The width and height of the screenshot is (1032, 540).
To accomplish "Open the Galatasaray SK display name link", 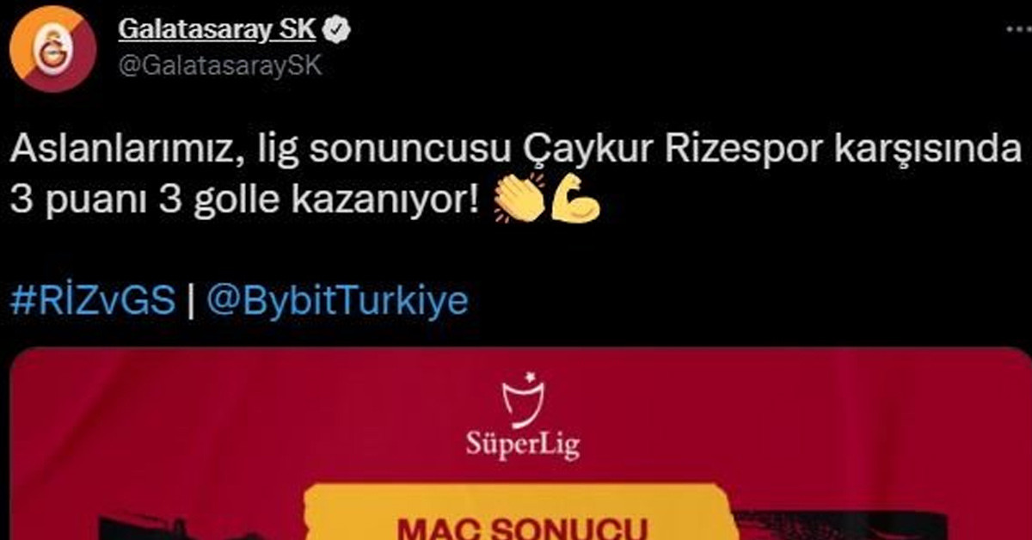I will 218,31.
